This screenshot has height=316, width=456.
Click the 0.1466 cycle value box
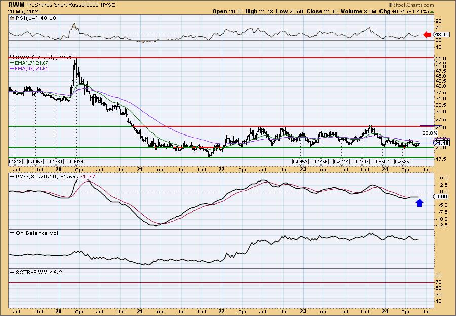pos(321,161)
